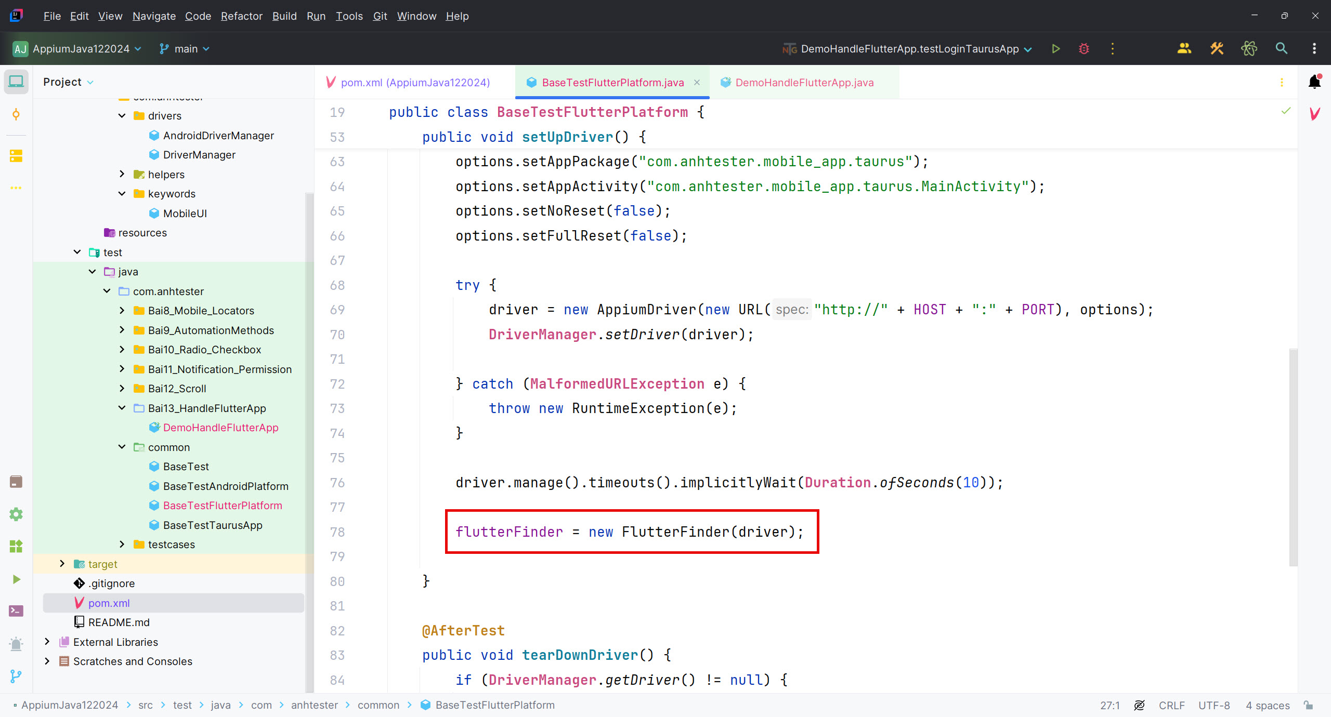The image size is (1331, 717).
Task: Open run configuration selector dropdown
Action: [x=907, y=49]
